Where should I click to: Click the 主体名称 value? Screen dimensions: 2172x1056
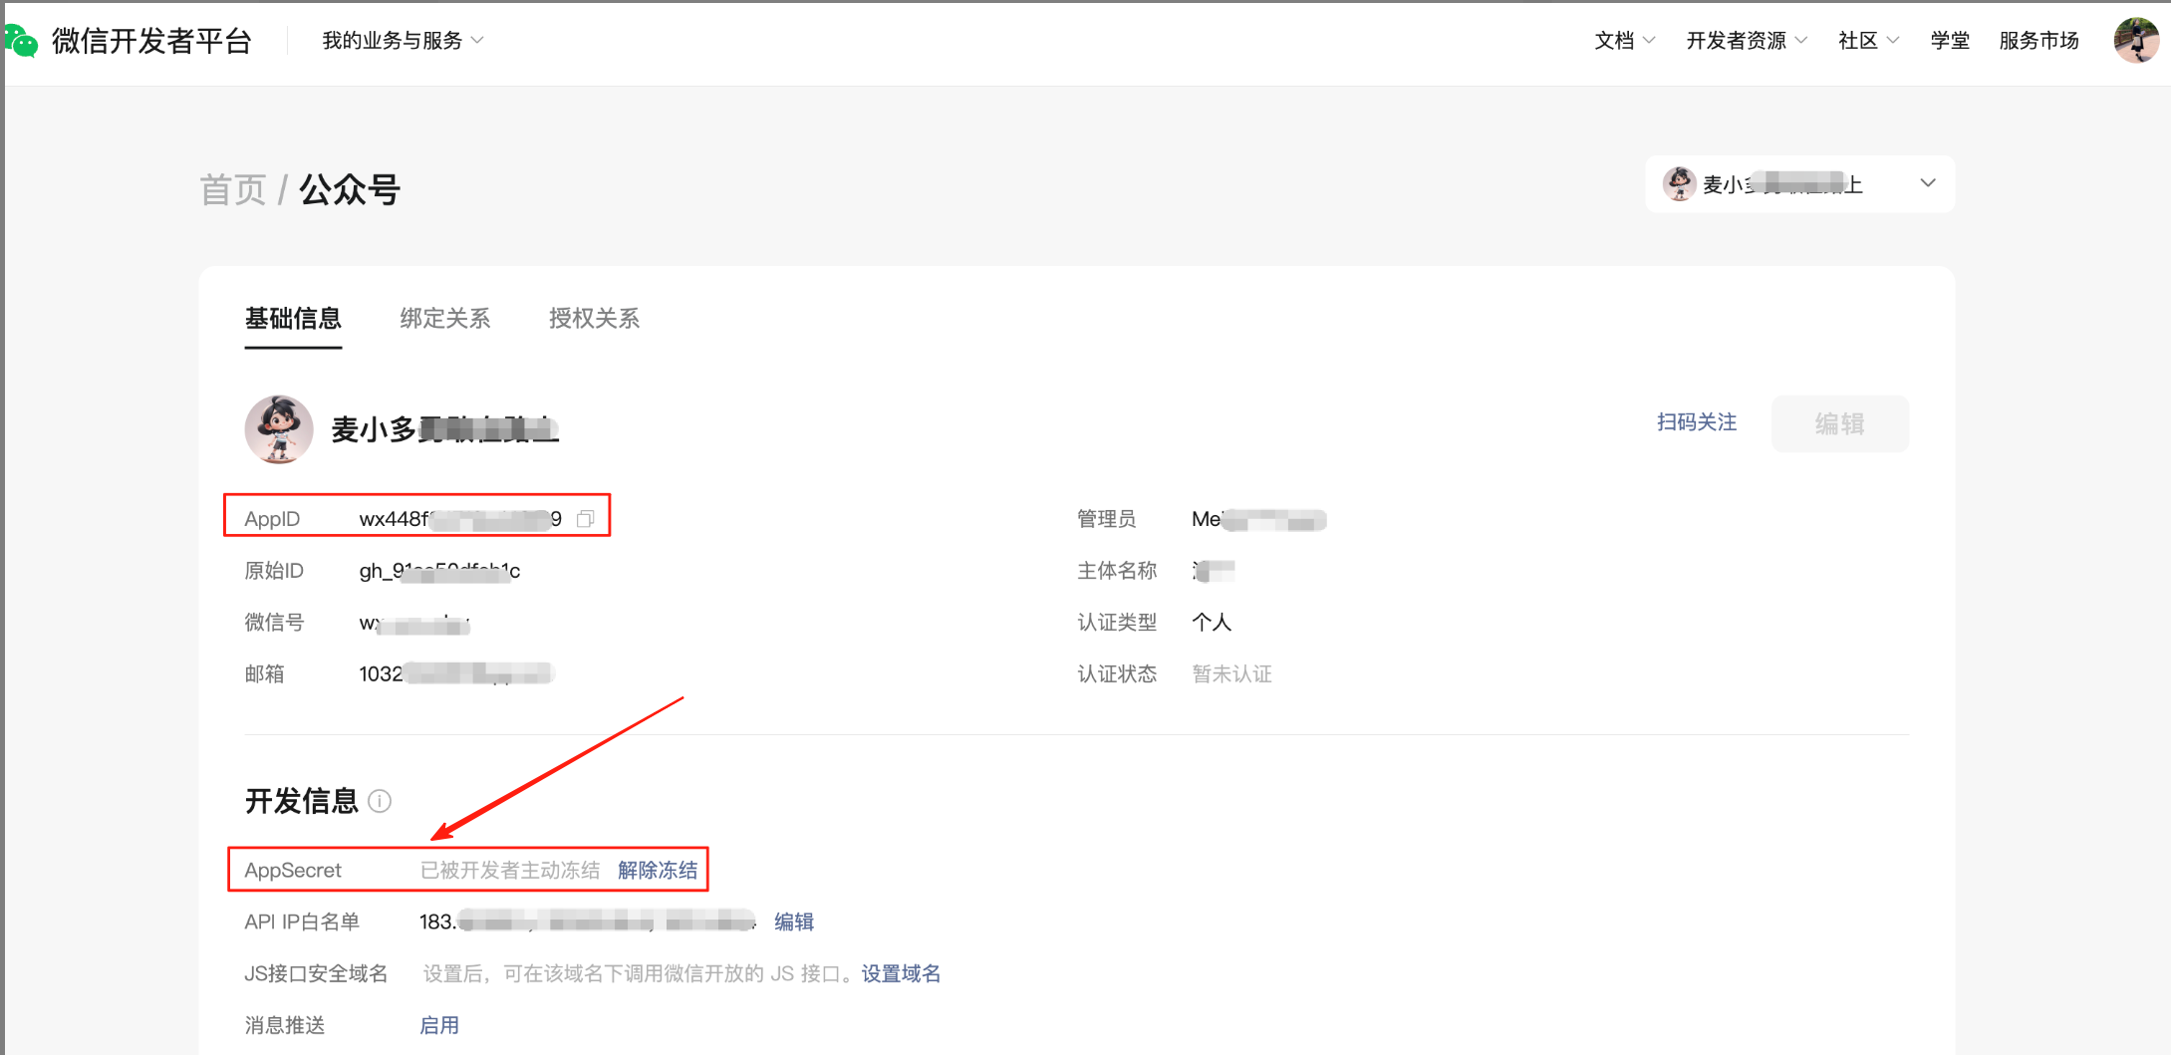click(1214, 571)
